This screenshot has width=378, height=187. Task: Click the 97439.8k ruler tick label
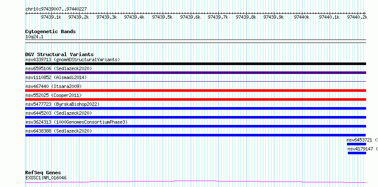tap(246, 17)
